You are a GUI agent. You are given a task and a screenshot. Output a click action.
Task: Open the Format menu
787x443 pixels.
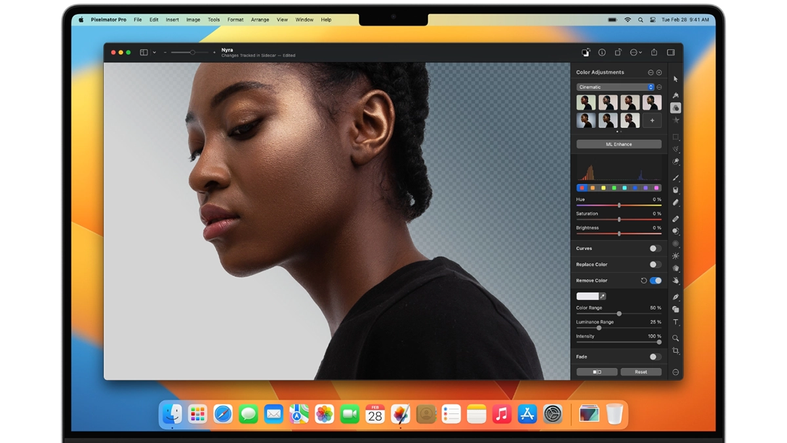pyautogui.click(x=235, y=20)
